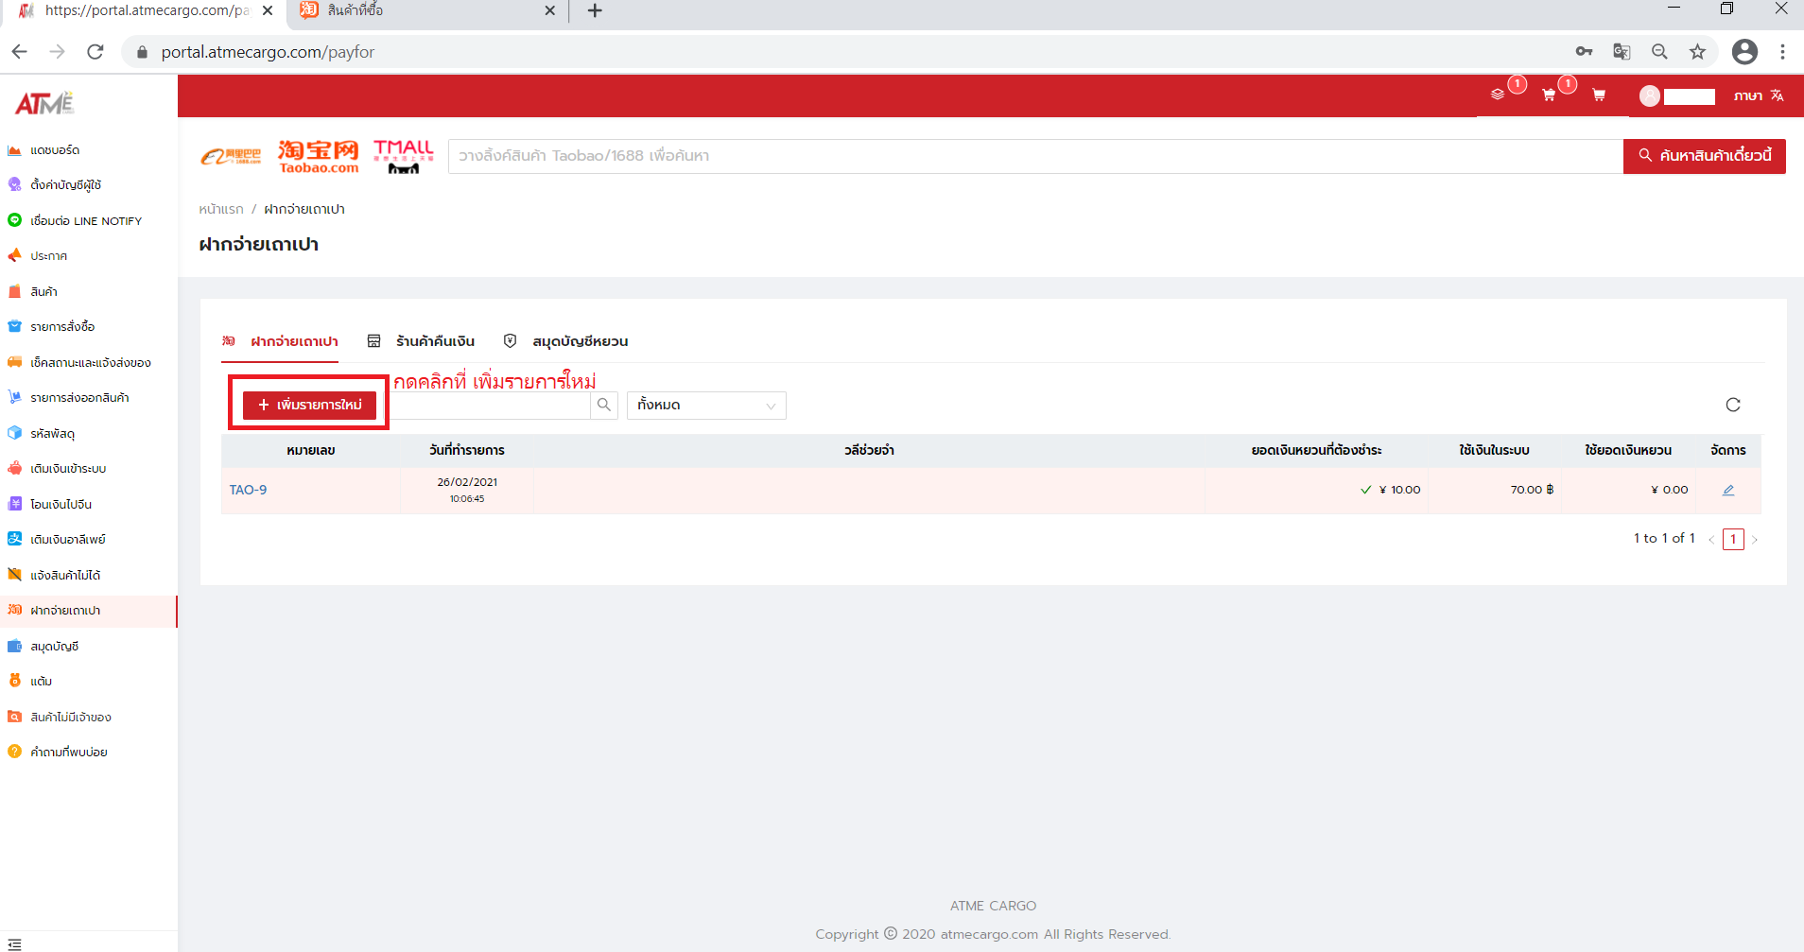Click the Taobao.com logo
The image size is (1804, 952).
pyautogui.click(x=319, y=156)
